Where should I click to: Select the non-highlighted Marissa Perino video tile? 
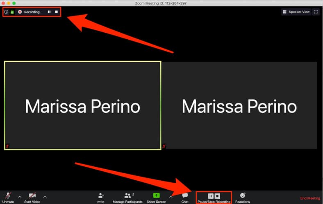click(x=239, y=105)
